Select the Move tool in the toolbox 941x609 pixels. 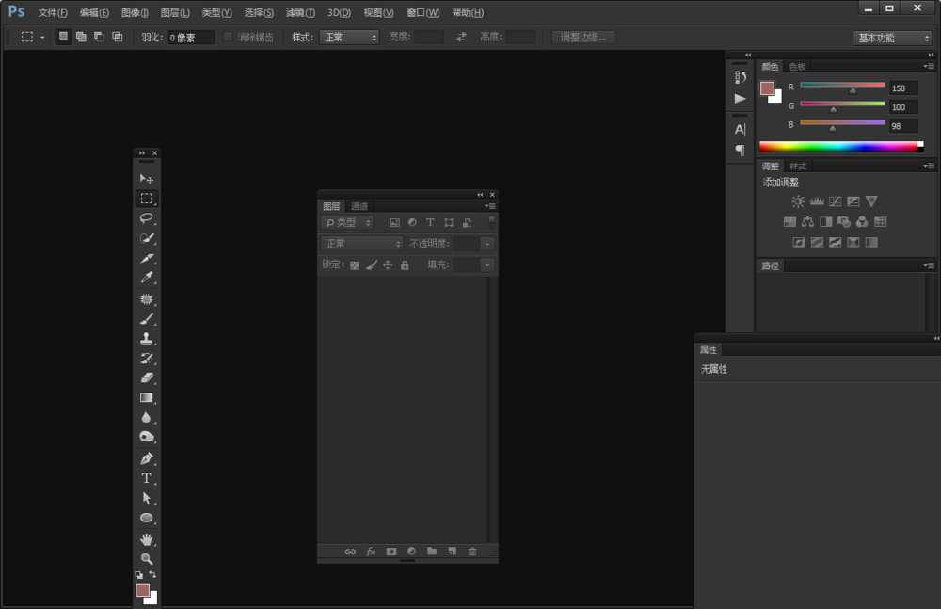pos(146,179)
